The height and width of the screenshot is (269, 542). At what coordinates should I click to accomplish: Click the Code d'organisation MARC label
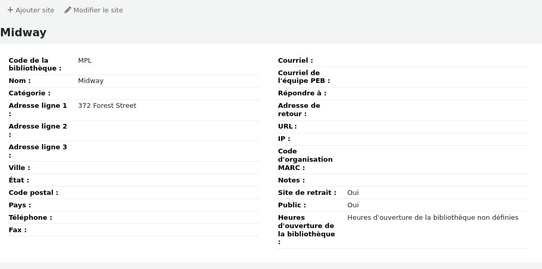tap(305, 160)
